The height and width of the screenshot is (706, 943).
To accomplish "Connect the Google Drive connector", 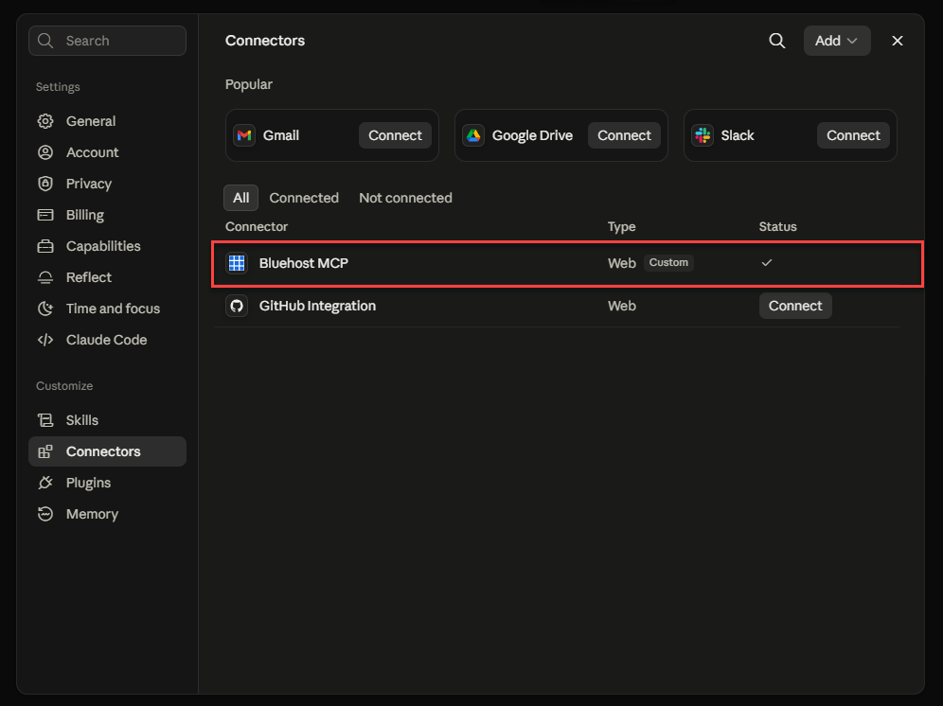I will pyautogui.click(x=624, y=135).
